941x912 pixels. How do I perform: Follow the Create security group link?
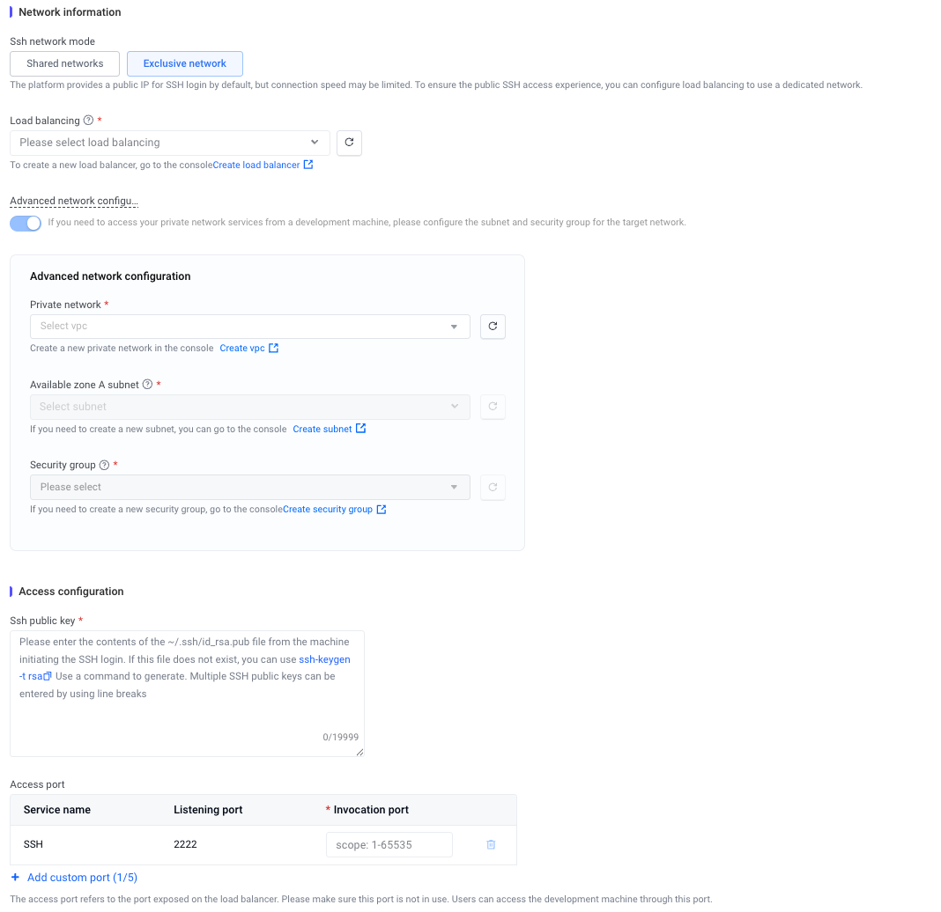click(328, 510)
